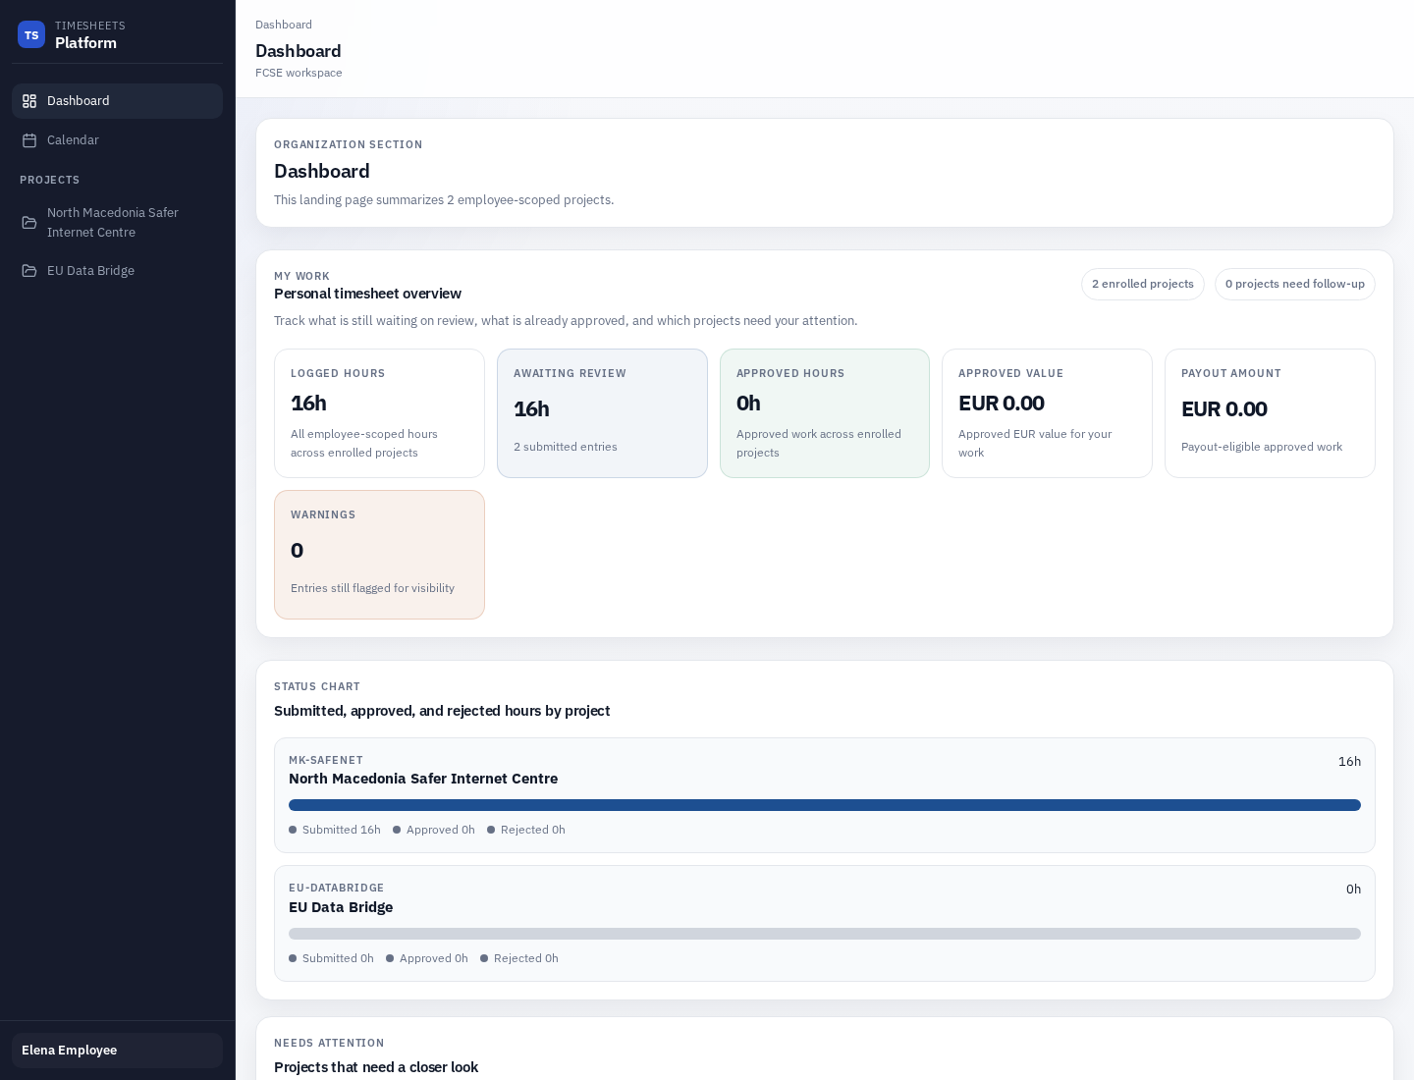Click the Approved 0h dot under EU Data Bridge
The width and height of the screenshot is (1414, 1080).
click(x=390, y=958)
